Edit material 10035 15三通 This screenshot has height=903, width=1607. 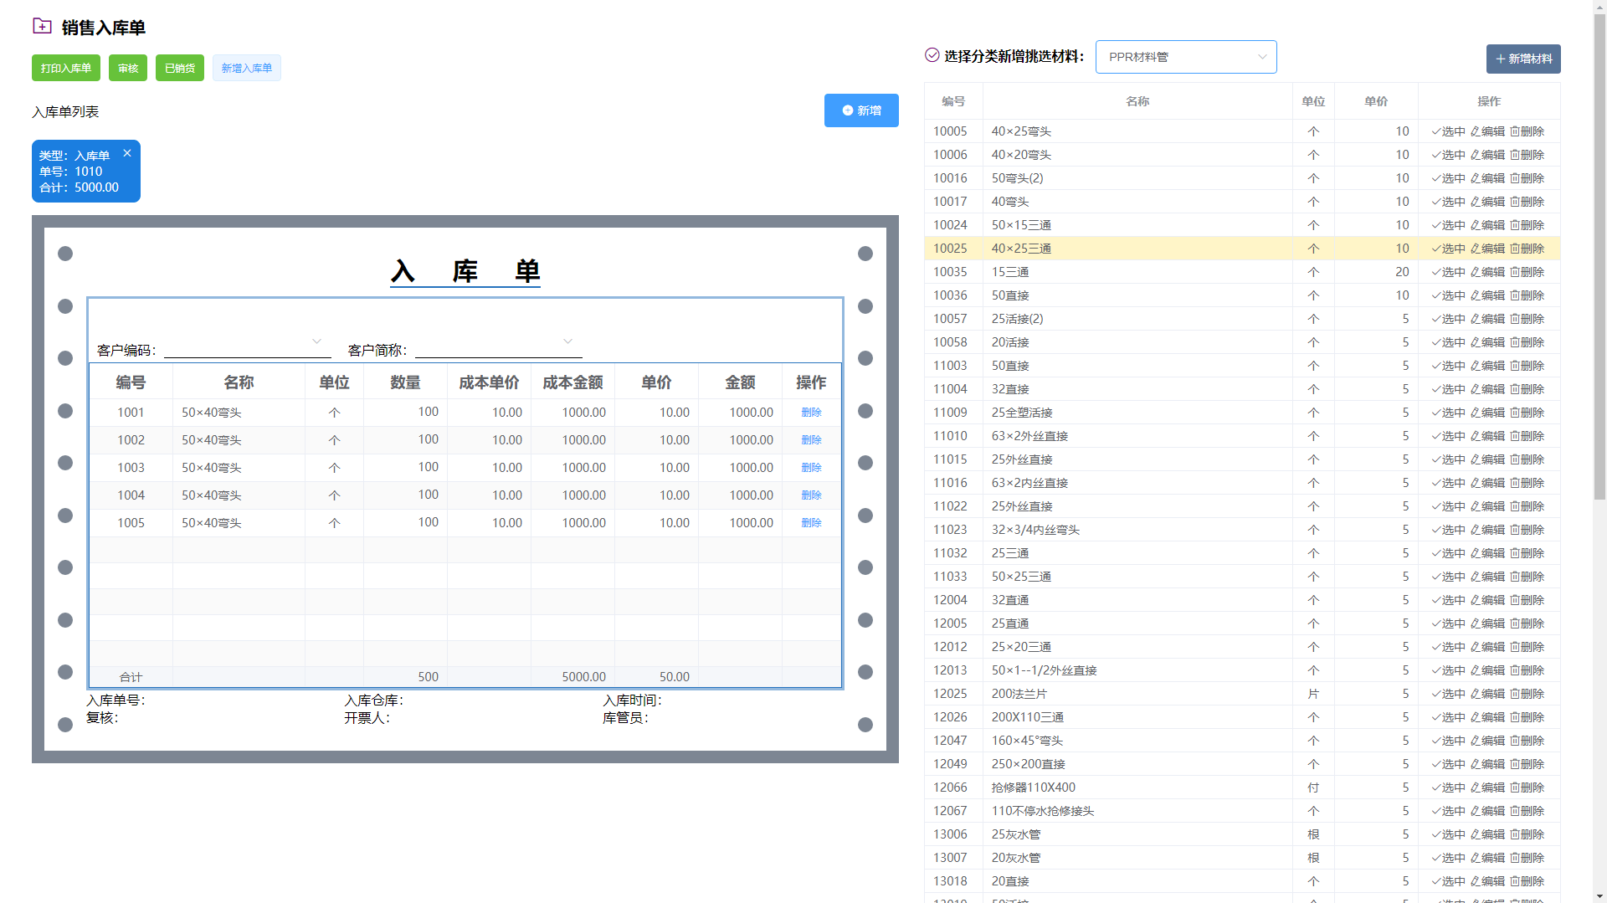coord(1487,272)
